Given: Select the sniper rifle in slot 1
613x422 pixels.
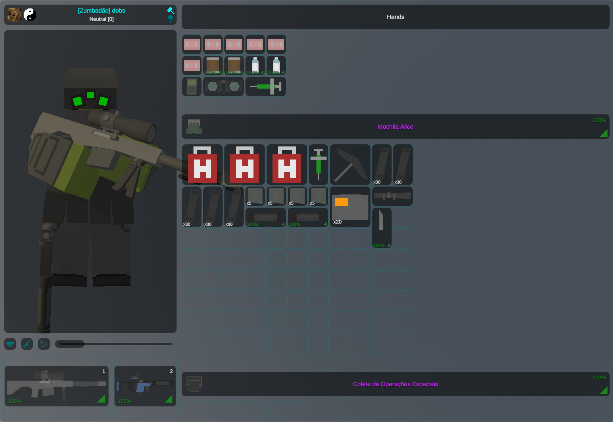Looking at the screenshot, I should [x=57, y=386].
